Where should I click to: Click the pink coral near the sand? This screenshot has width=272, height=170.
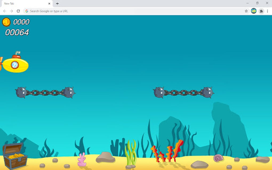click(82, 159)
